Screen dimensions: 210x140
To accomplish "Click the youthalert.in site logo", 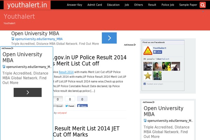I will 27,5.
